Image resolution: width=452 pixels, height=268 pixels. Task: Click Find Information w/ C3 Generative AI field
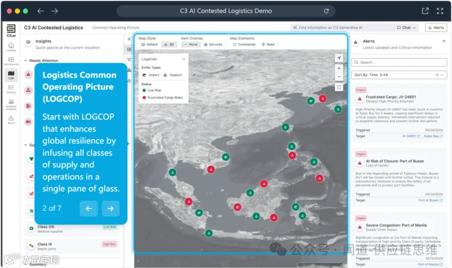(342, 28)
